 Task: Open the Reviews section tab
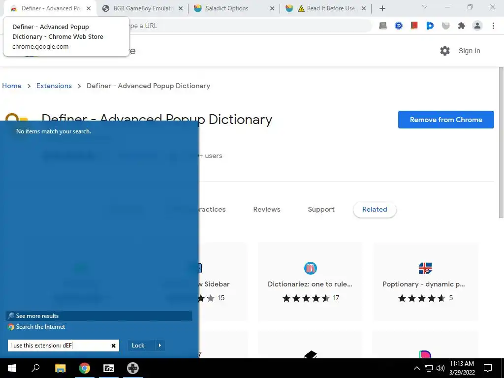tap(267, 209)
